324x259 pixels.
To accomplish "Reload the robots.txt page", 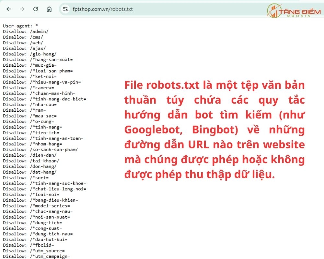I will (x=36, y=9).
